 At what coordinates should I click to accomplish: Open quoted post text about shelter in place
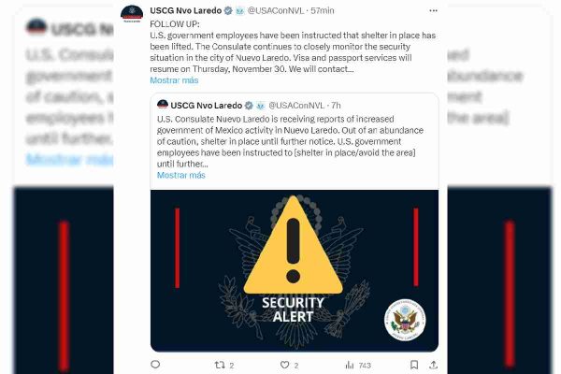coord(290,141)
